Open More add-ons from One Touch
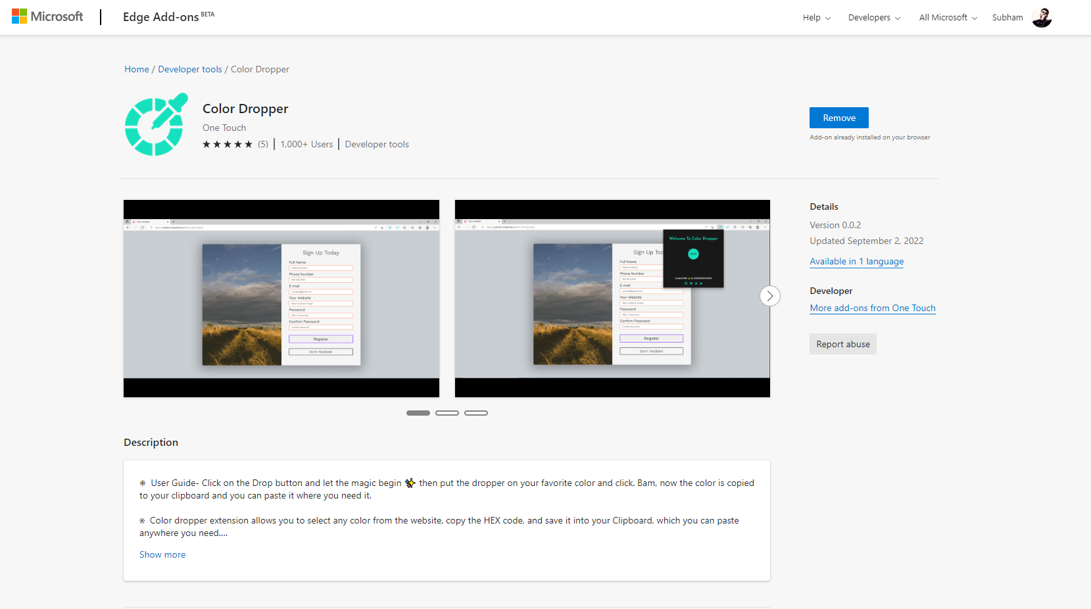Screen dimensions: 1091x609 (873, 308)
